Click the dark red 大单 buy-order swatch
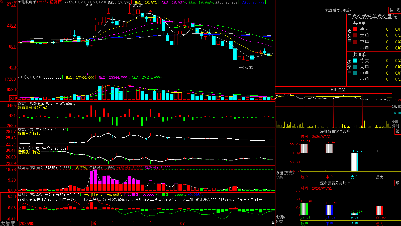The height and width of the screenshot is (226, 401). click(355, 35)
